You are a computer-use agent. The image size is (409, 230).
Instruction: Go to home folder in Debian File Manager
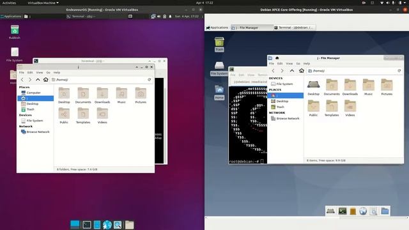302,71
